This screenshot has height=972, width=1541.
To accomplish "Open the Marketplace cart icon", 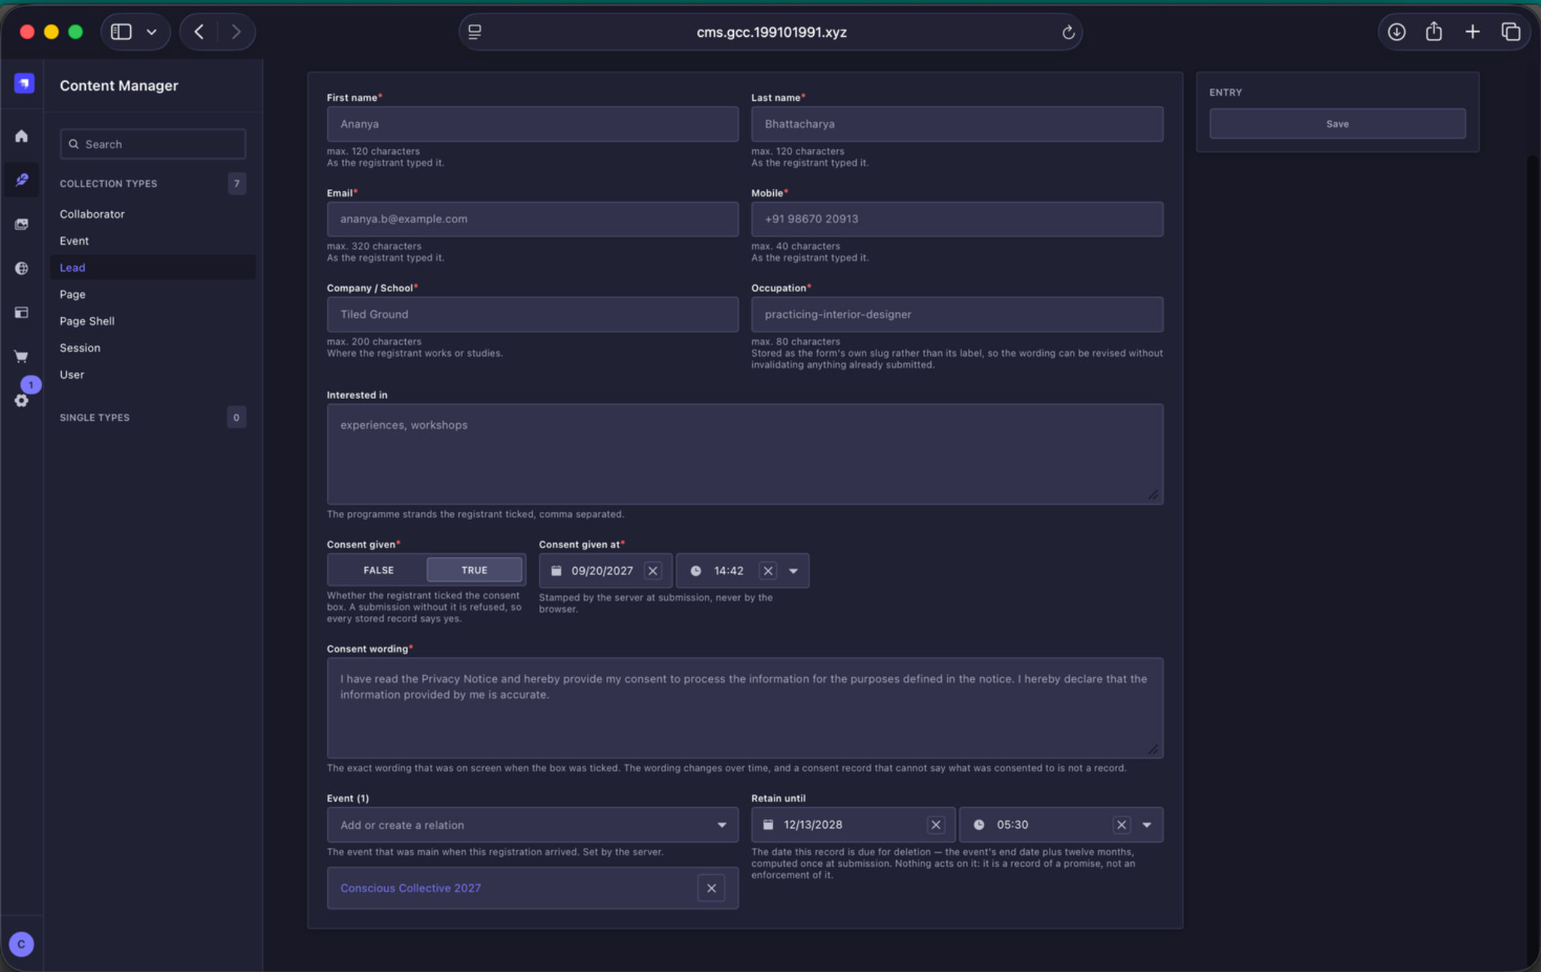I will click(x=21, y=356).
